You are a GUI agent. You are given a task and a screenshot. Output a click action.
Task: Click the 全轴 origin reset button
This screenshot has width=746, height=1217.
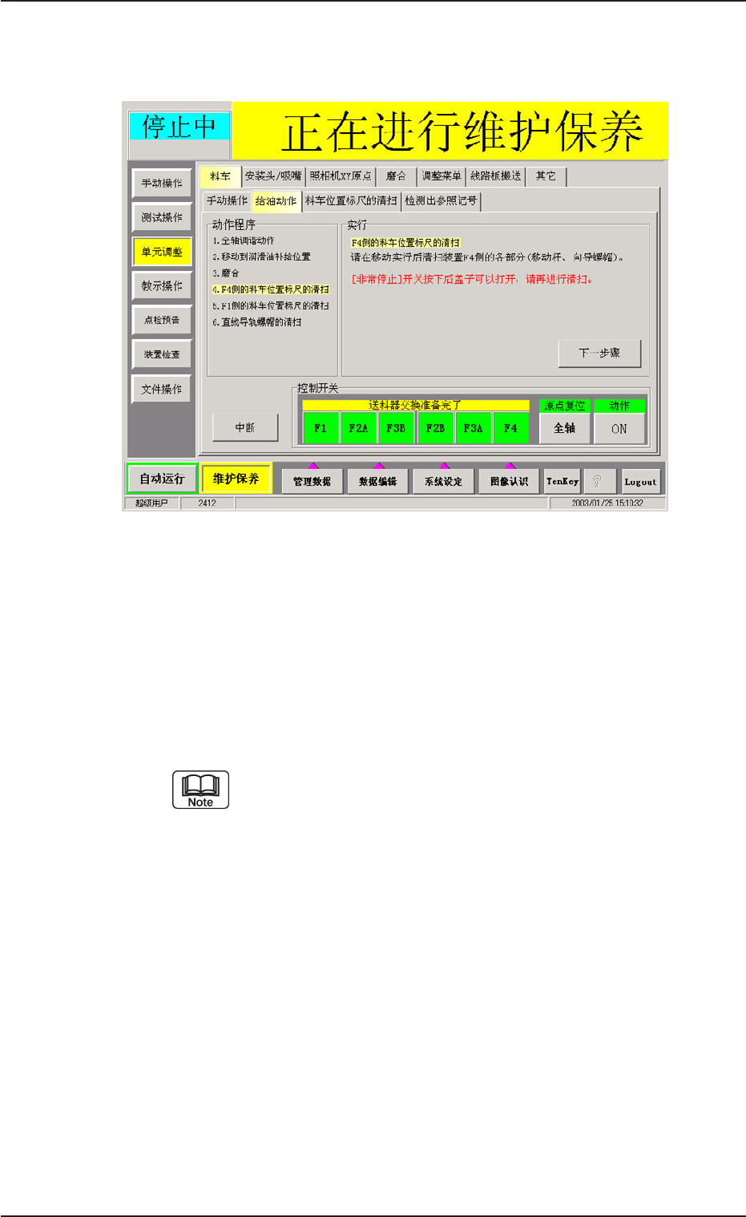565,428
